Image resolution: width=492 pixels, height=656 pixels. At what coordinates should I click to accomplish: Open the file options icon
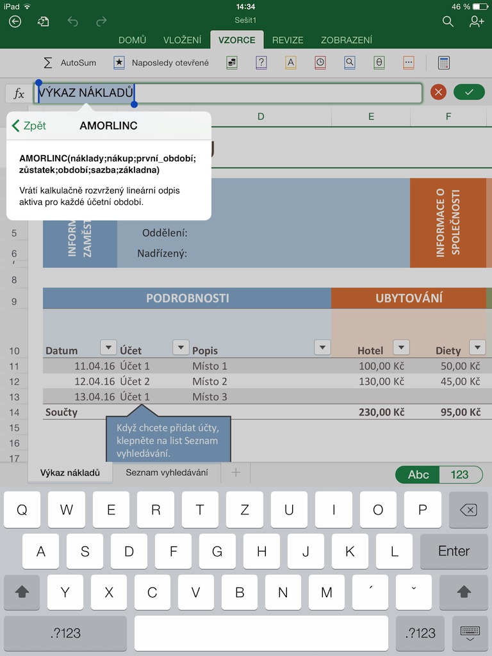click(x=43, y=21)
